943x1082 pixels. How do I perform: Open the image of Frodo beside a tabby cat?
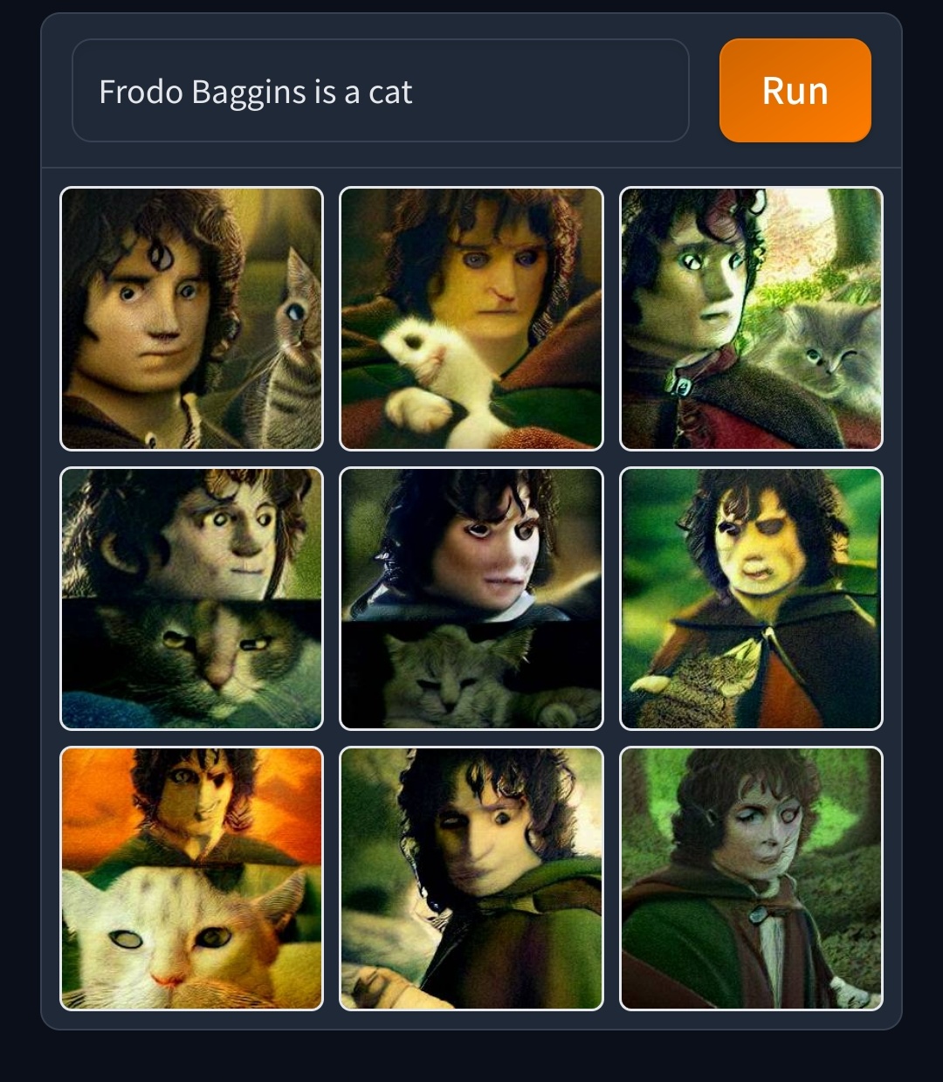pos(191,319)
